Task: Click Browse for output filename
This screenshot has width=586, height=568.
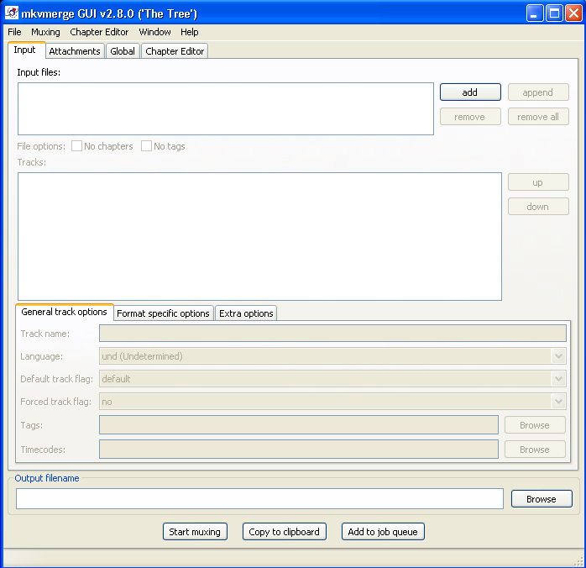Action: 542,499
